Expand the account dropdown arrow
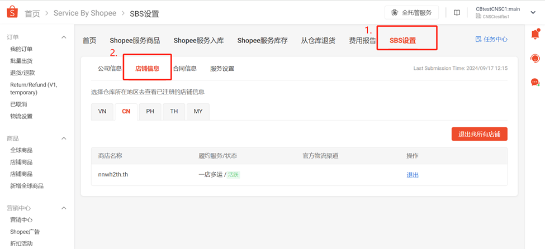The height and width of the screenshot is (249, 545). [x=533, y=13]
